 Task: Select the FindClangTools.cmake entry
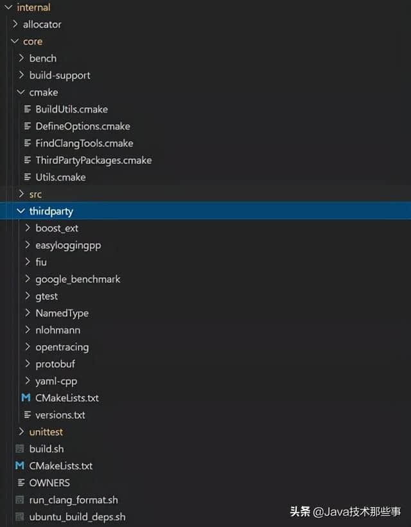tap(84, 143)
